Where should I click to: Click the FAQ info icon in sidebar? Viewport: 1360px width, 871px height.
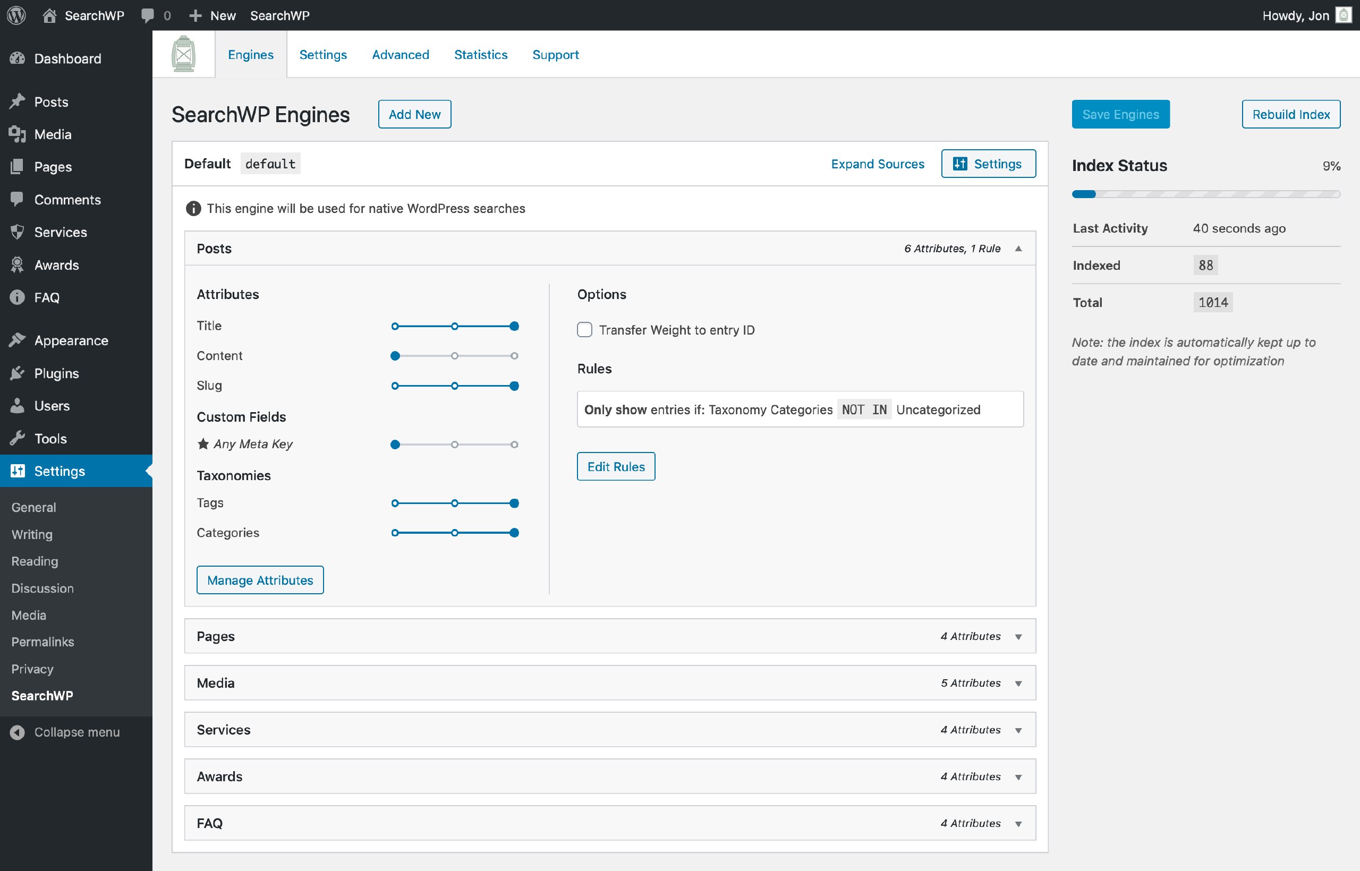(18, 297)
